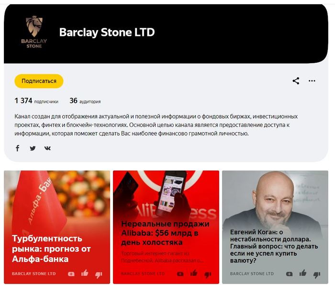
Task: Open the three-dots more options menu
Action: pyautogui.click(x=312, y=81)
